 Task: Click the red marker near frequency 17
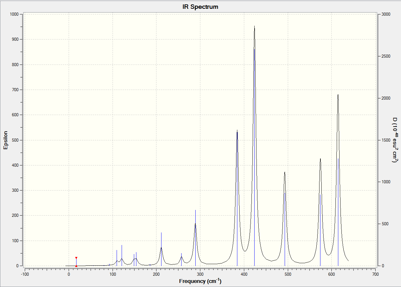click(x=76, y=262)
